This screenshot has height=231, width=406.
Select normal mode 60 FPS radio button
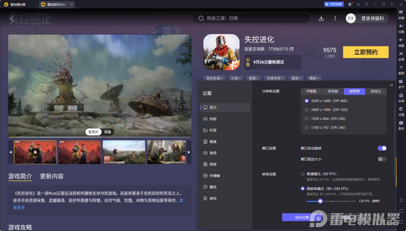tap(303, 174)
